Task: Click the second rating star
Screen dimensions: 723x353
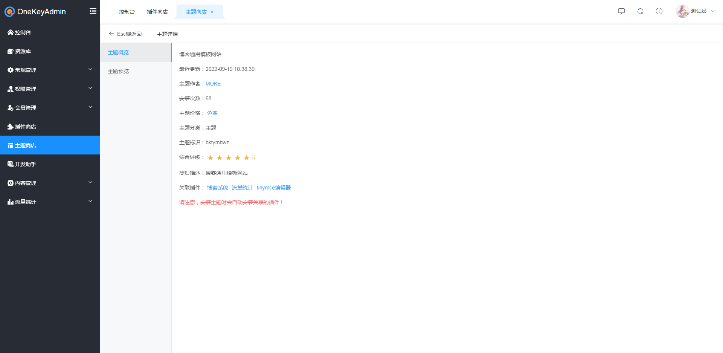Action: tap(220, 157)
